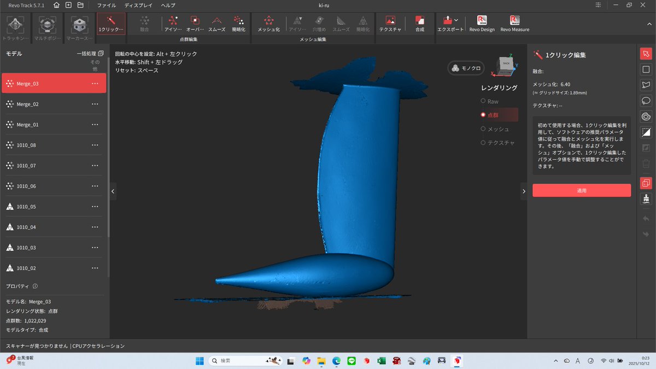Image resolution: width=656 pixels, height=369 pixels.
Task: Click the 一括処理 batch processing button
Action: pos(90,54)
